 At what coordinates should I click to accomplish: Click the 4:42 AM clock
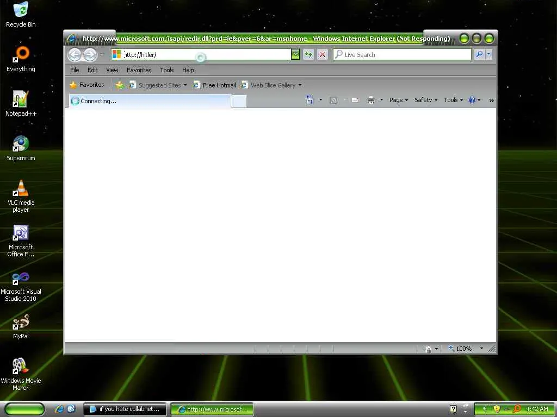tap(537, 409)
